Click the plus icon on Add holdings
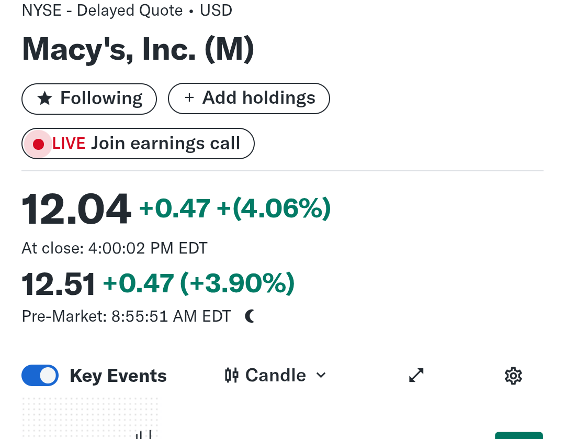 click(189, 98)
